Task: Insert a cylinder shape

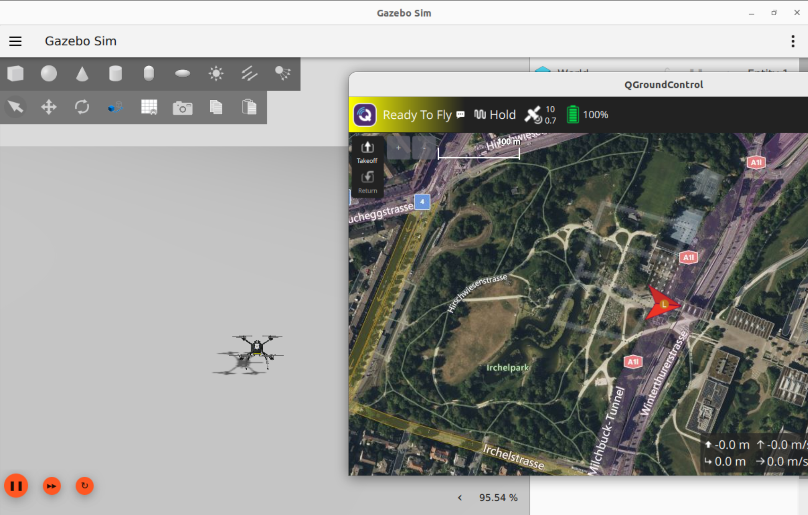Action: coord(115,74)
